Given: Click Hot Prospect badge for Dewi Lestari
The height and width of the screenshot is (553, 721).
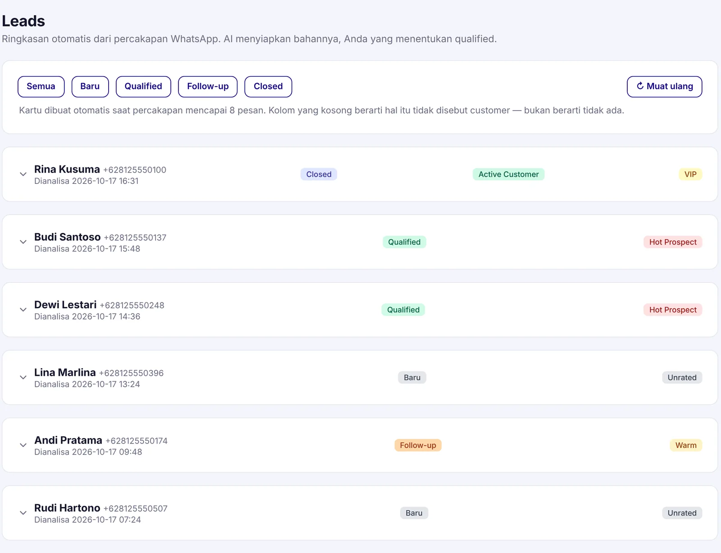Looking at the screenshot, I should pos(673,310).
